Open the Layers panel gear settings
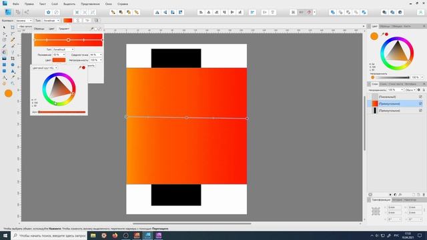Viewport: 427px width, 240px height. click(419, 90)
